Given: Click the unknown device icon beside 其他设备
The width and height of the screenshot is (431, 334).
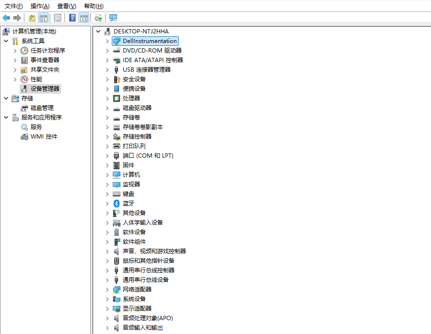Looking at the screenshot, I should coord(117,213).
